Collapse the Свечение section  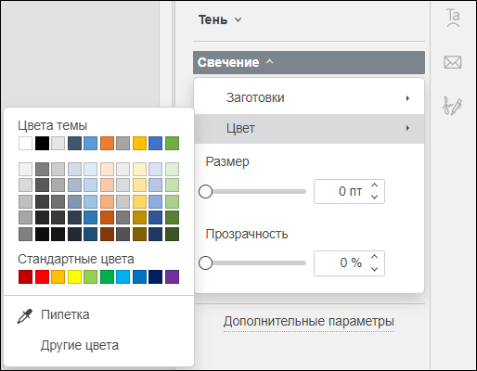click(309, 62)
